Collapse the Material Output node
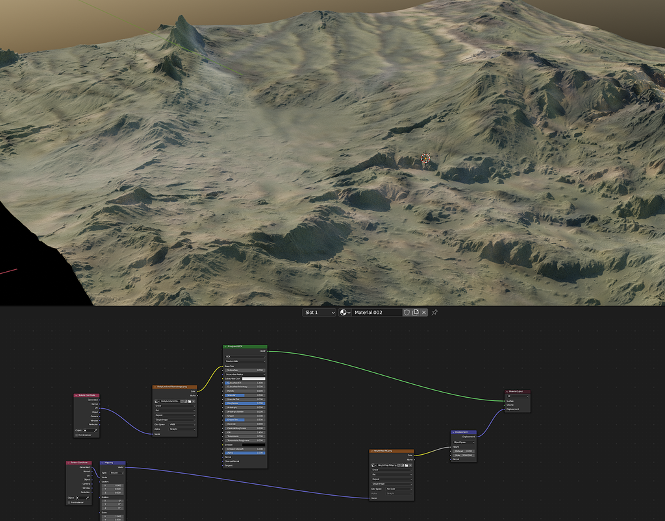 pos(507,391)
